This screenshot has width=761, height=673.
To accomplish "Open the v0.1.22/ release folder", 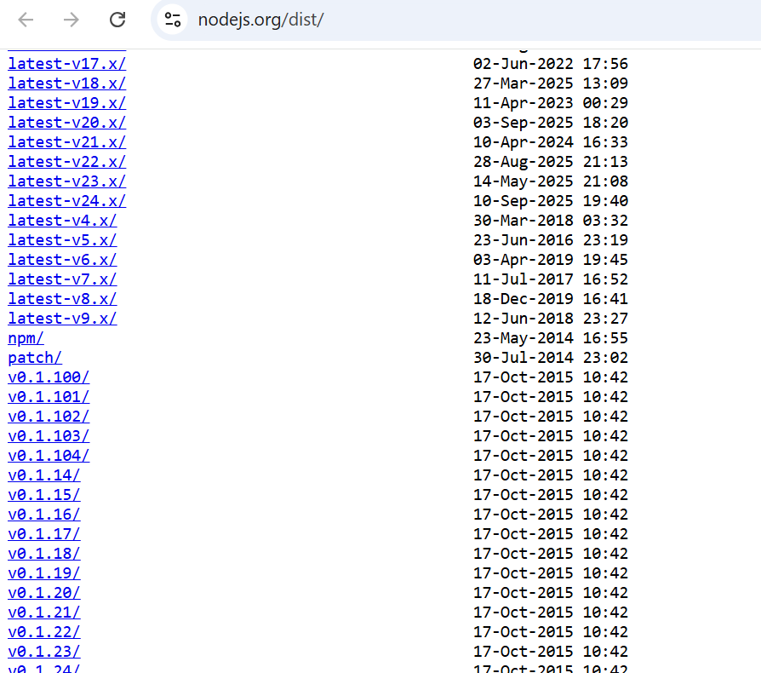I will tap(44, 632).
